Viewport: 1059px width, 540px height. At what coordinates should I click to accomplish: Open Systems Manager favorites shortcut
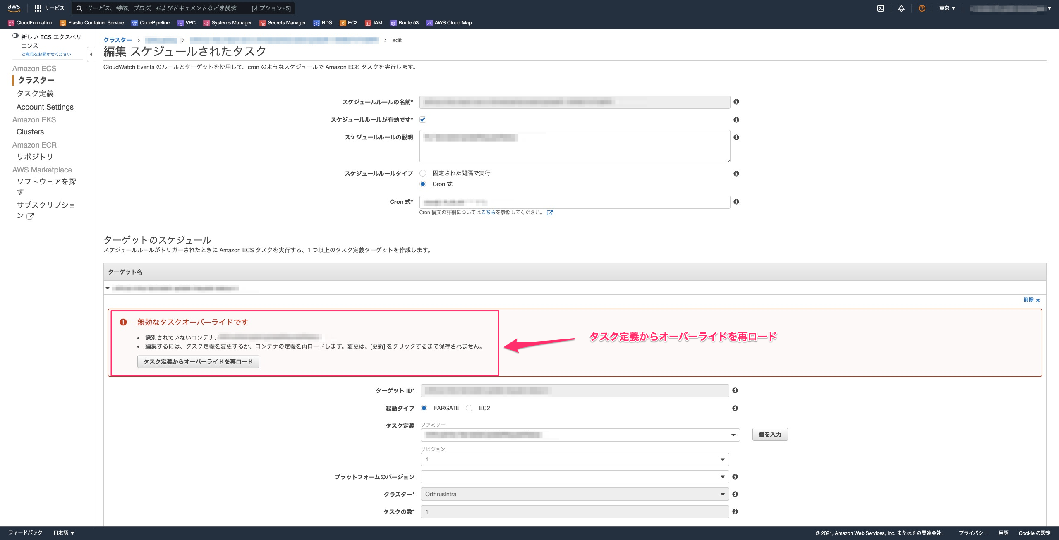pyautogui.click(x=228, y=23)
